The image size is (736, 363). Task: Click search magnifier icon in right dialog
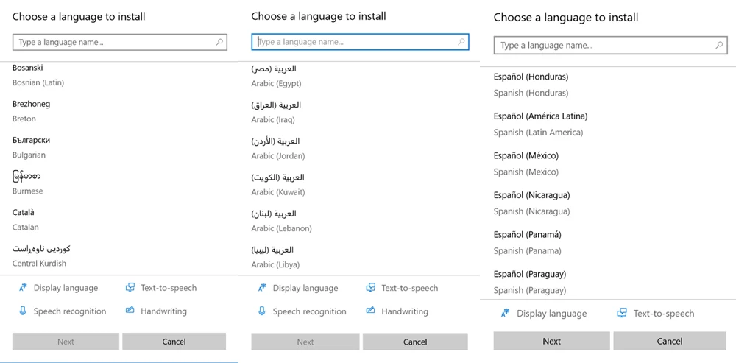tap(718, 46)
